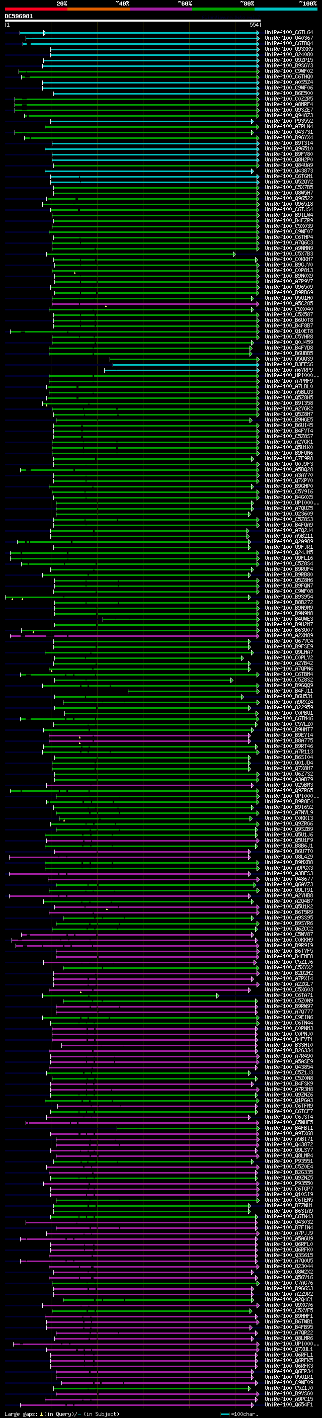Click the UniRef100_A7R113 label
The height and width of the screenshot is (1418, 322).
coord(288,752)
